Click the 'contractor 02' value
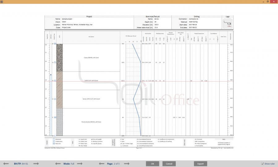278x167 pixels. (193, 19)
